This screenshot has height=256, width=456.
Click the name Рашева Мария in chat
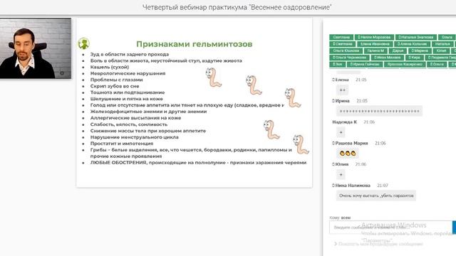tap(351, 143)
